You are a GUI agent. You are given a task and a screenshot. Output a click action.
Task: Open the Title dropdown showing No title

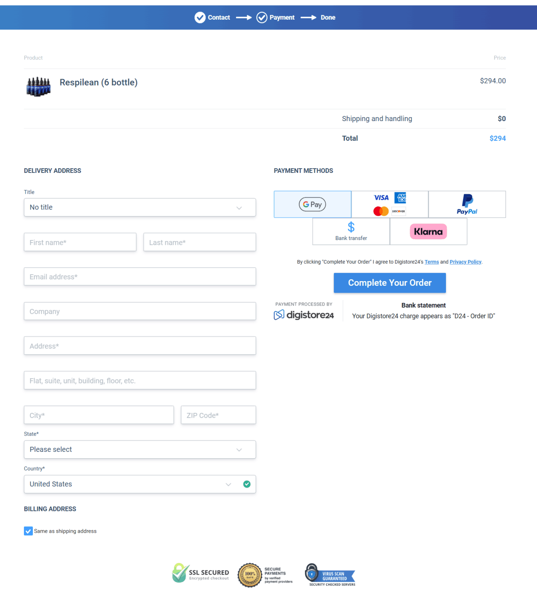[x=140, y=208]
